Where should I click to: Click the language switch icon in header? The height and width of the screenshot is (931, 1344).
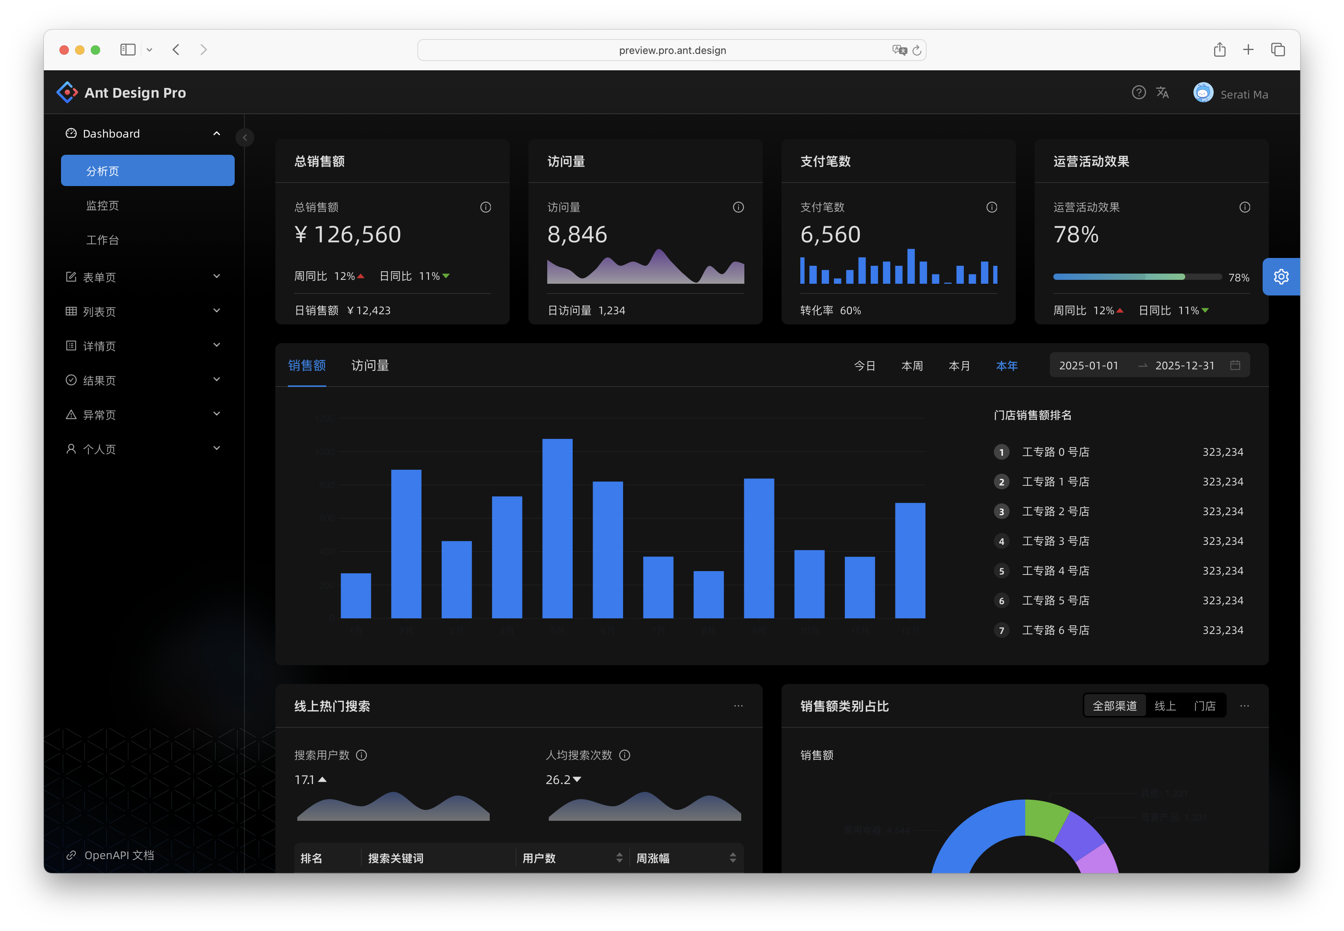[1163, 92]
